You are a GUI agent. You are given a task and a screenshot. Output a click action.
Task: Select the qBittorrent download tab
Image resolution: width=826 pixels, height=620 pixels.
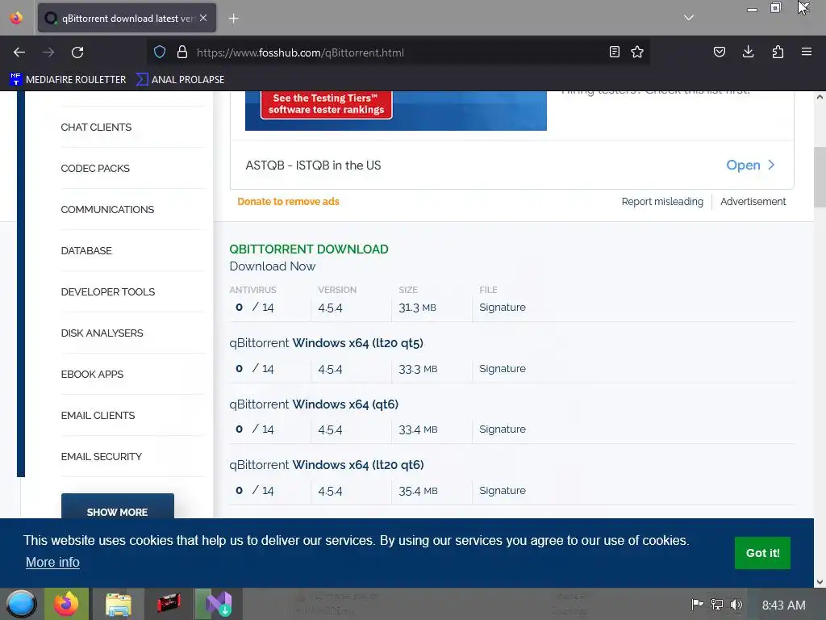pyautogui.click(x=127, y=18)
